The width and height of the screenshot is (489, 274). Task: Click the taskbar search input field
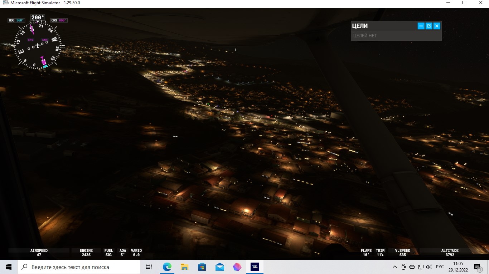79,267
